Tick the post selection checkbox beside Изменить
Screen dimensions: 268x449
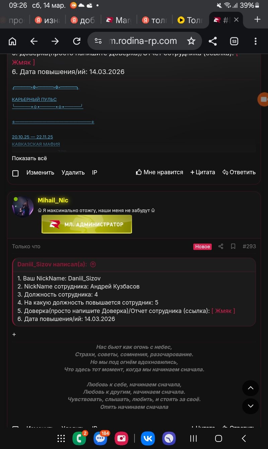(15, 173)
